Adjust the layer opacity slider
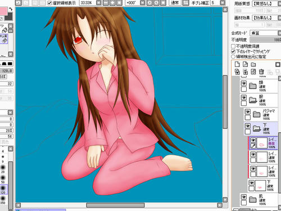Image resolution: width=281 pixels, height=211 pixels. point(265,39)
